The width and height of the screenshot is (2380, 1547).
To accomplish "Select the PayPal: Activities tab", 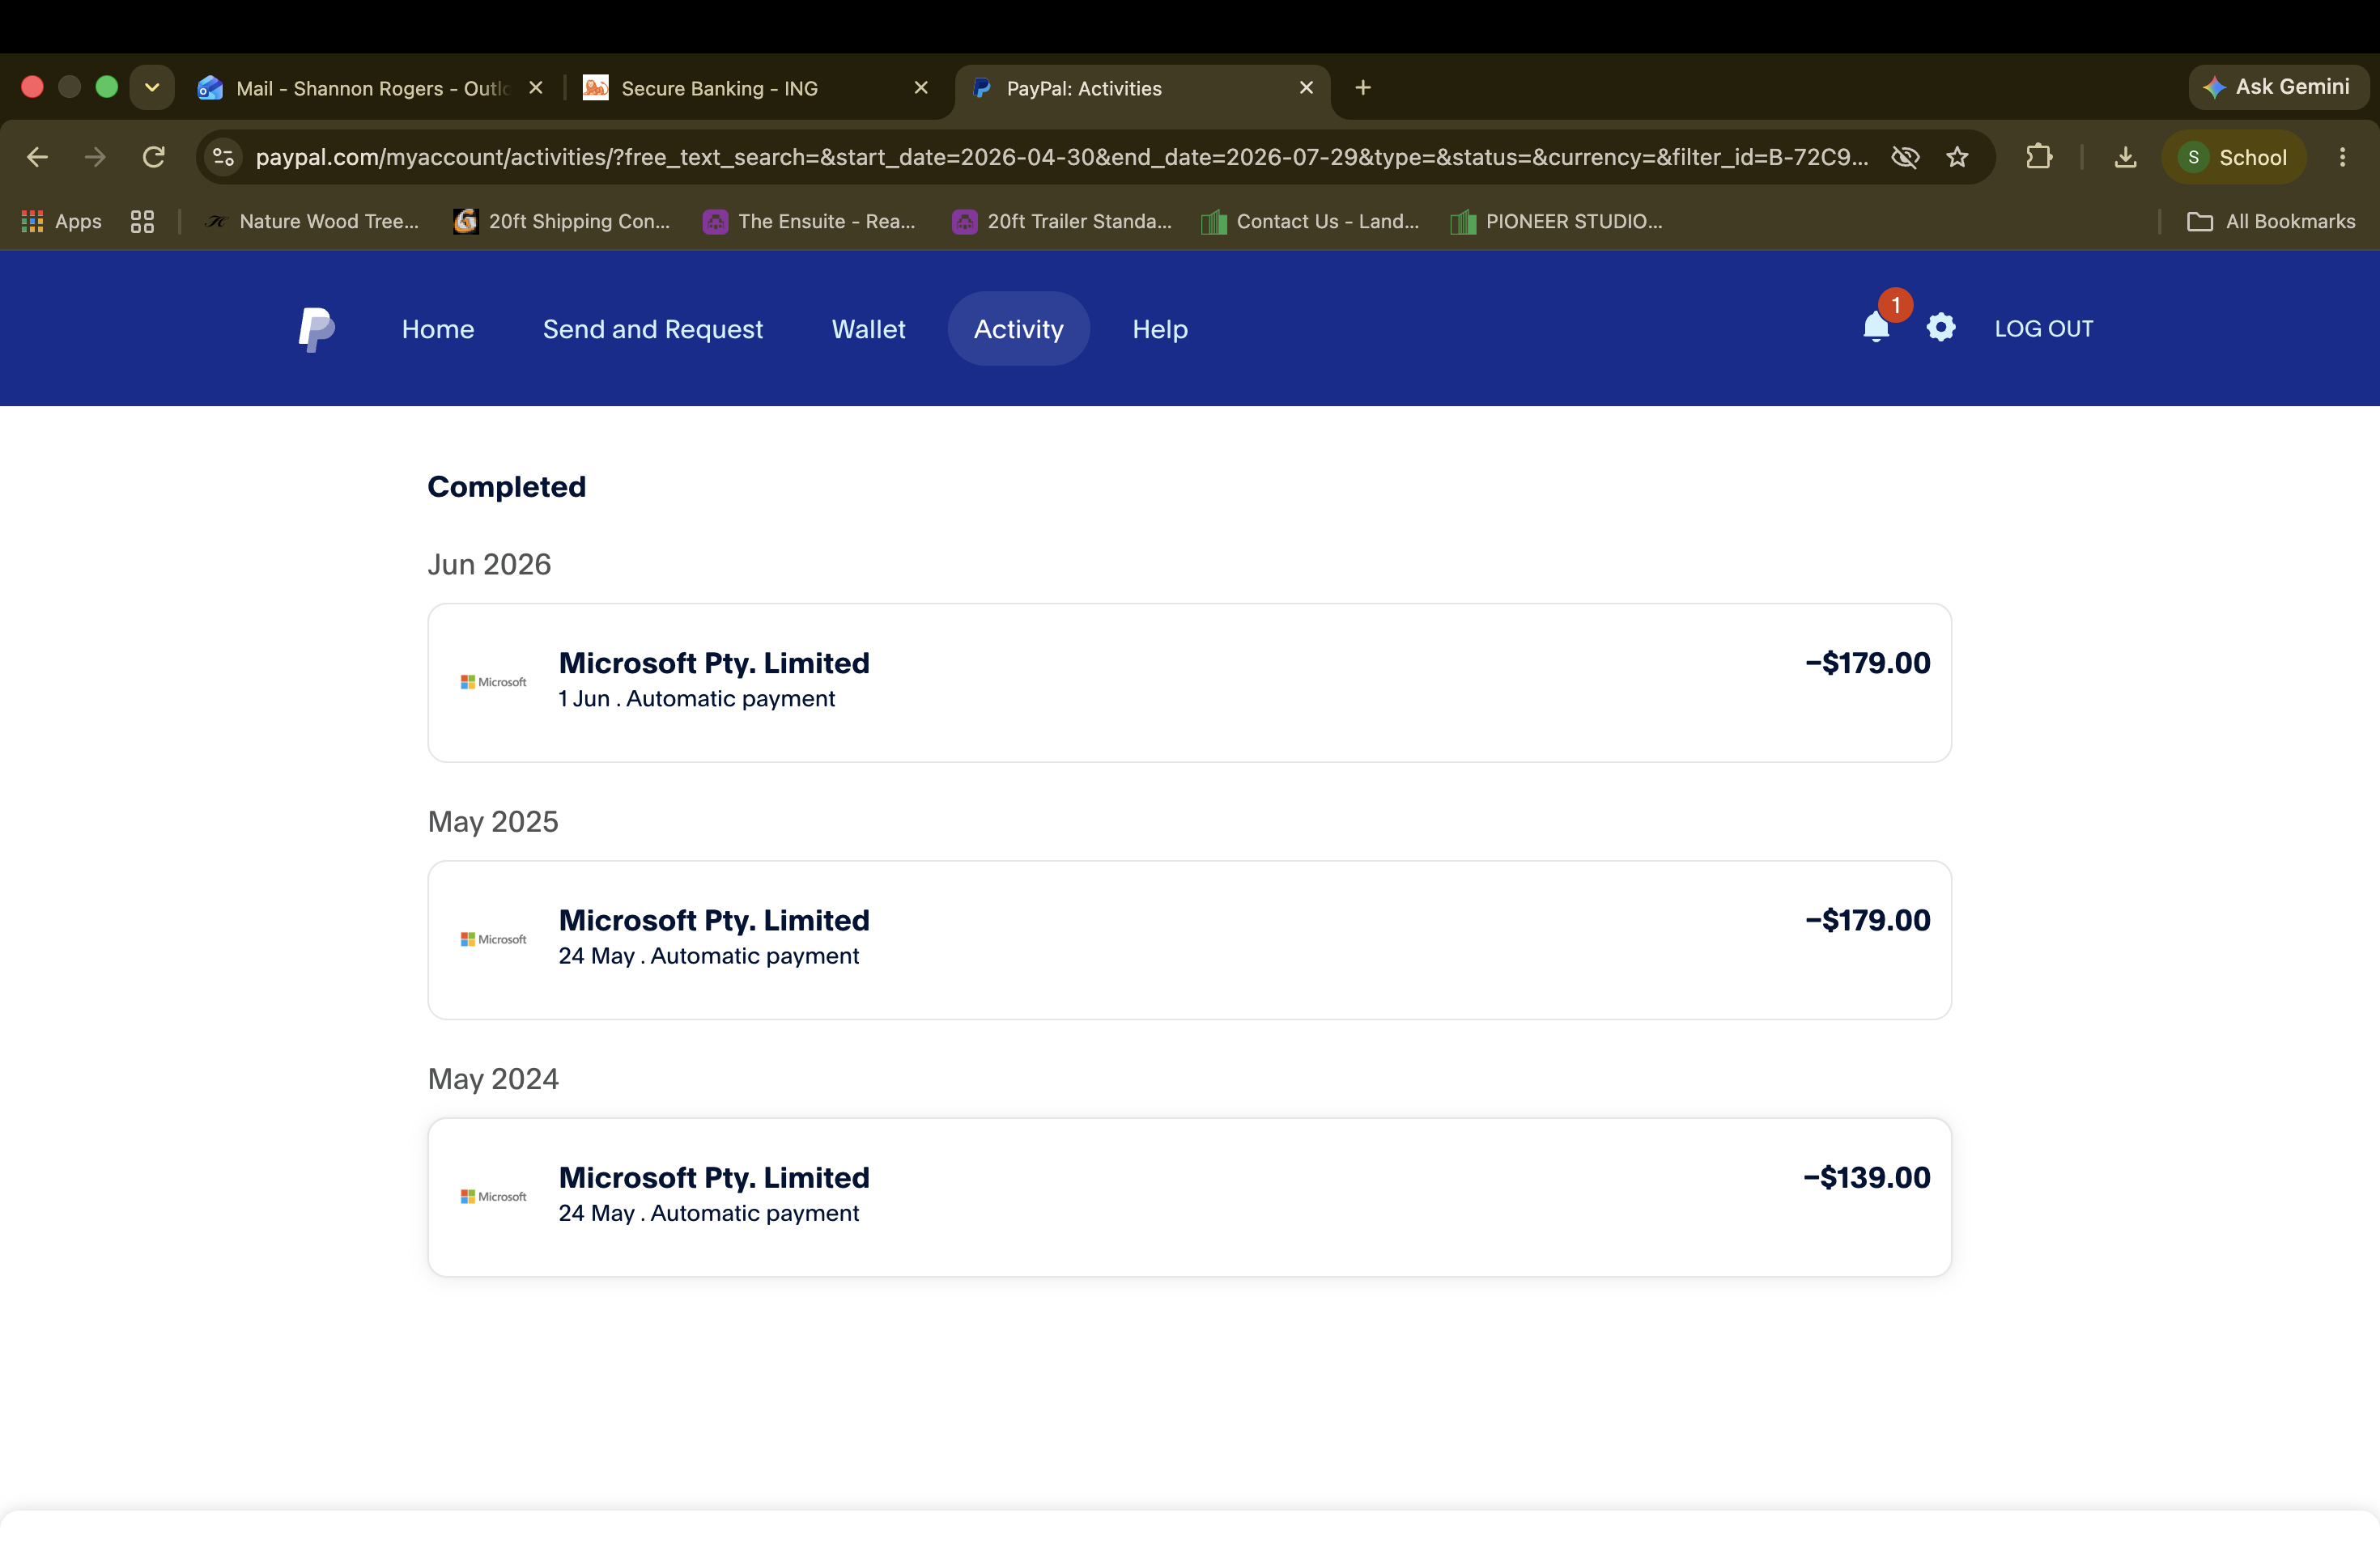I will point(1142,88).
